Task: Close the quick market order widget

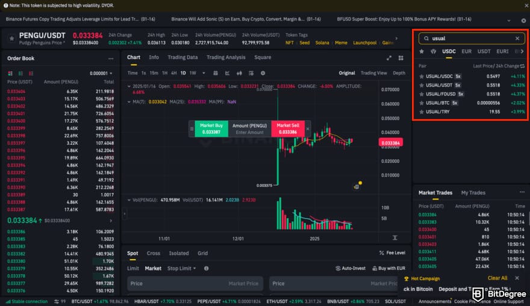Action: point(308,129)
